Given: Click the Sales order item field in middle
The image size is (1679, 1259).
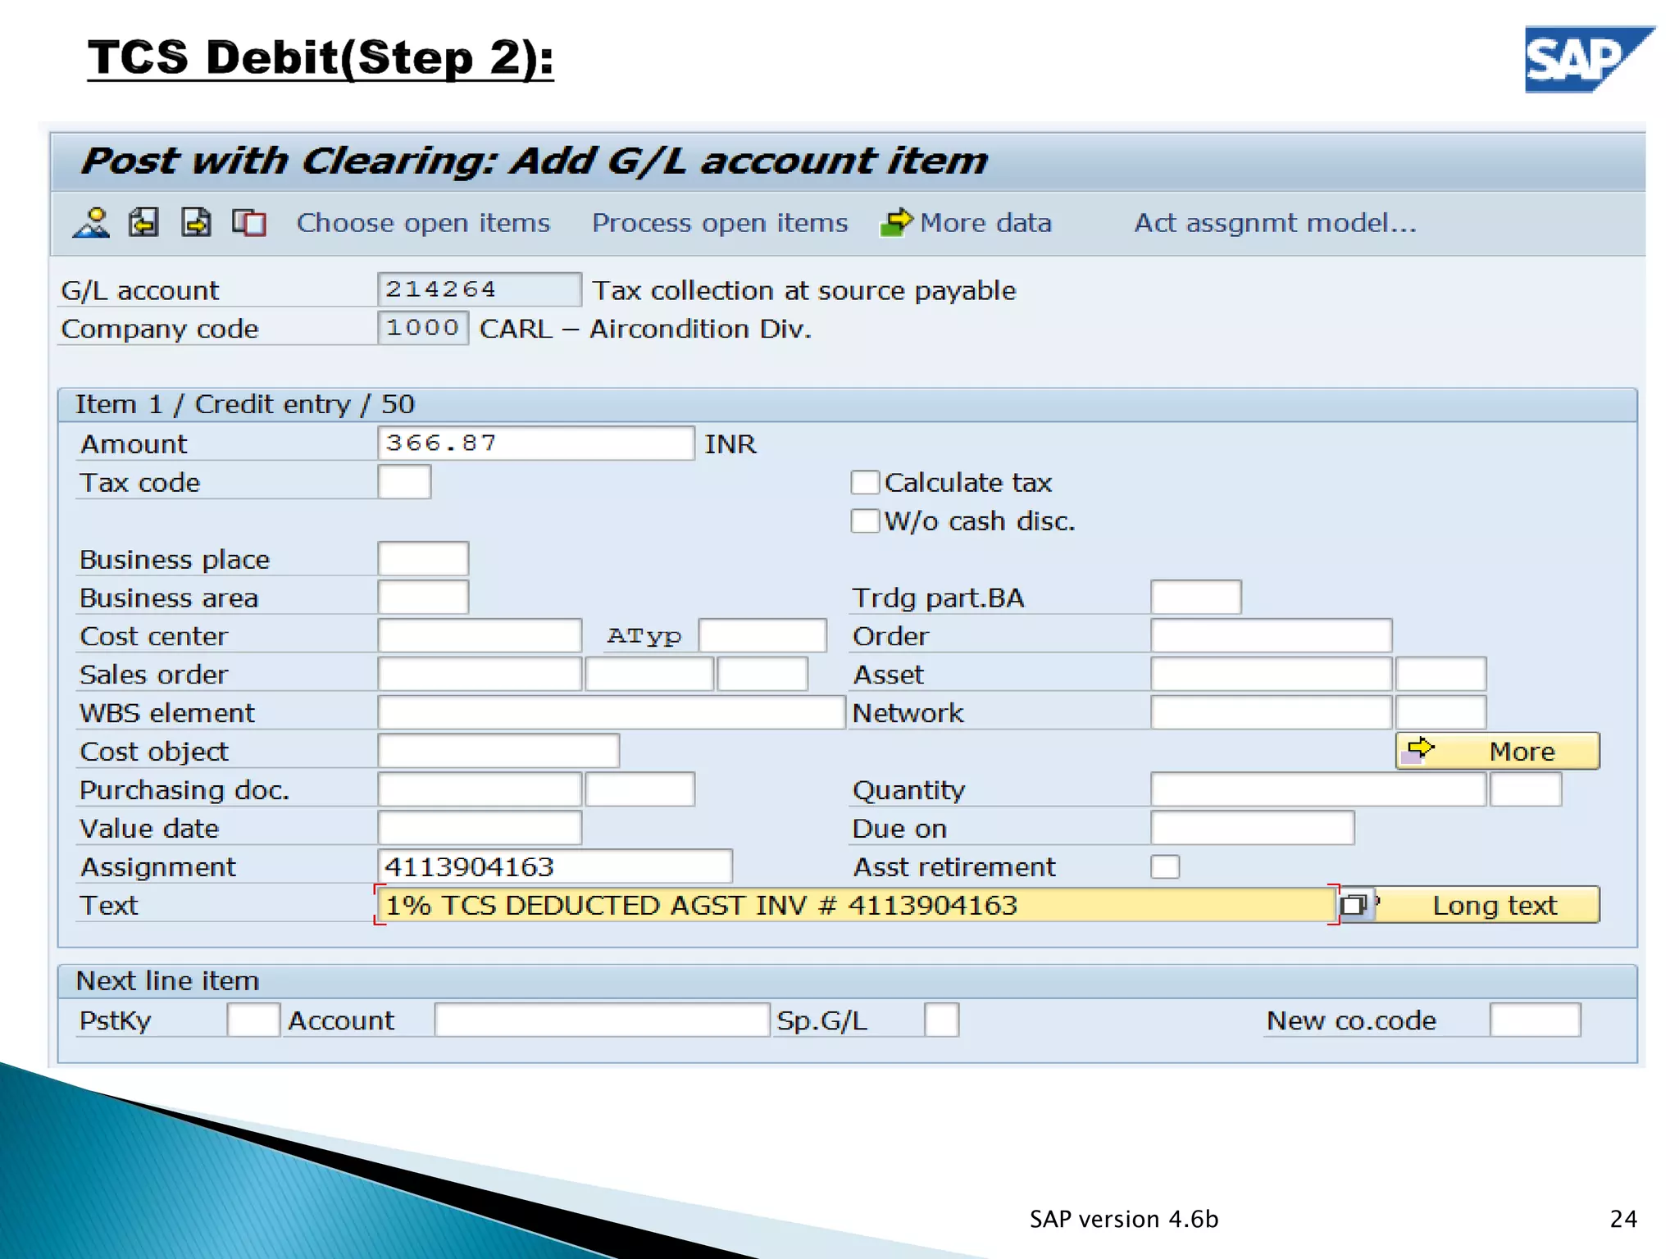Looking at the screenshot, I should click(x=649, y=675).
